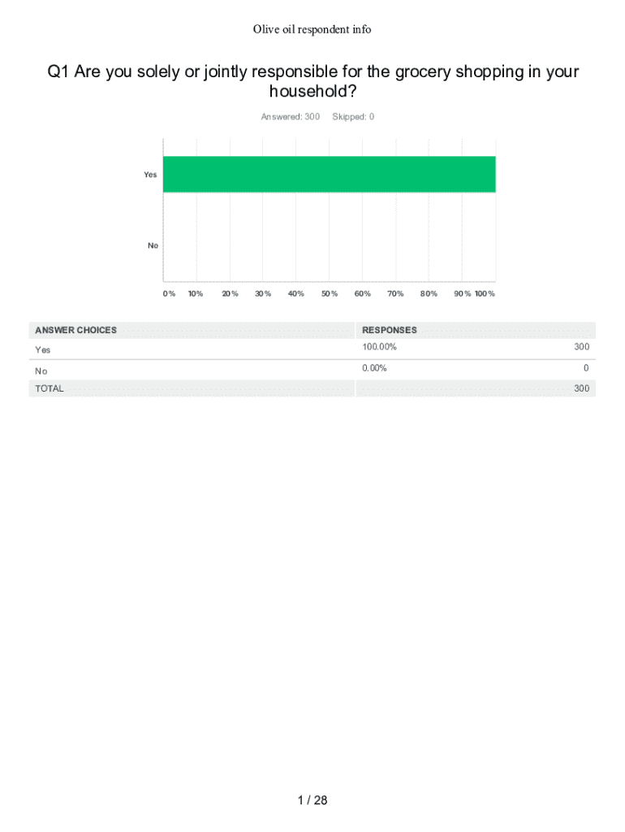This screenshot has width=625, height=832.
Task: Click the 'Answered: 300' label
Action: coord(290,117)
